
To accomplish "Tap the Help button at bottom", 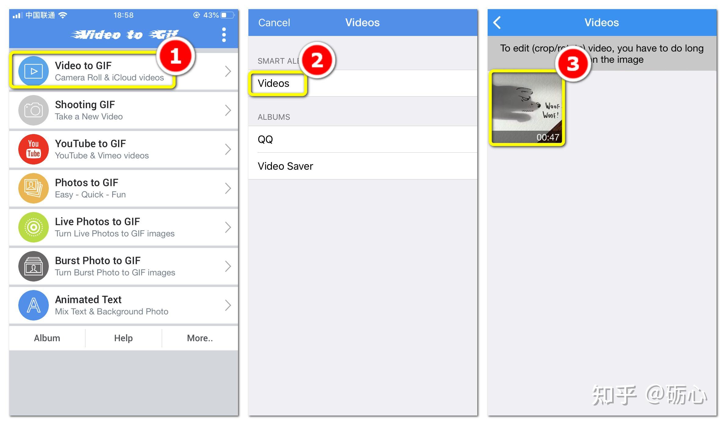I will (124, 338).
